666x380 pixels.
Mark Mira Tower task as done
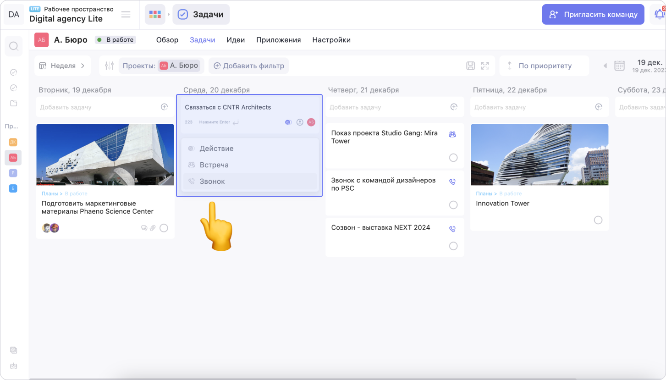(453, 158)
